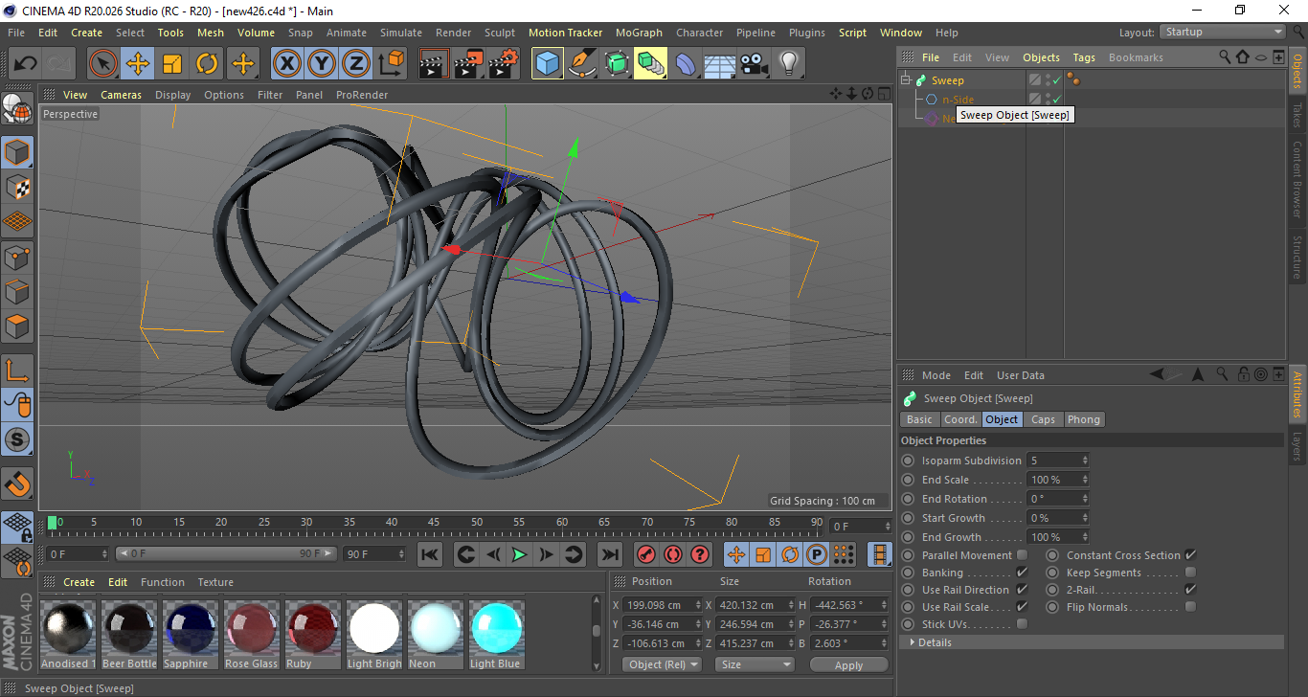Toggle the Banking checkbox
1308x697 pixels.
[x=1022, y=573]
